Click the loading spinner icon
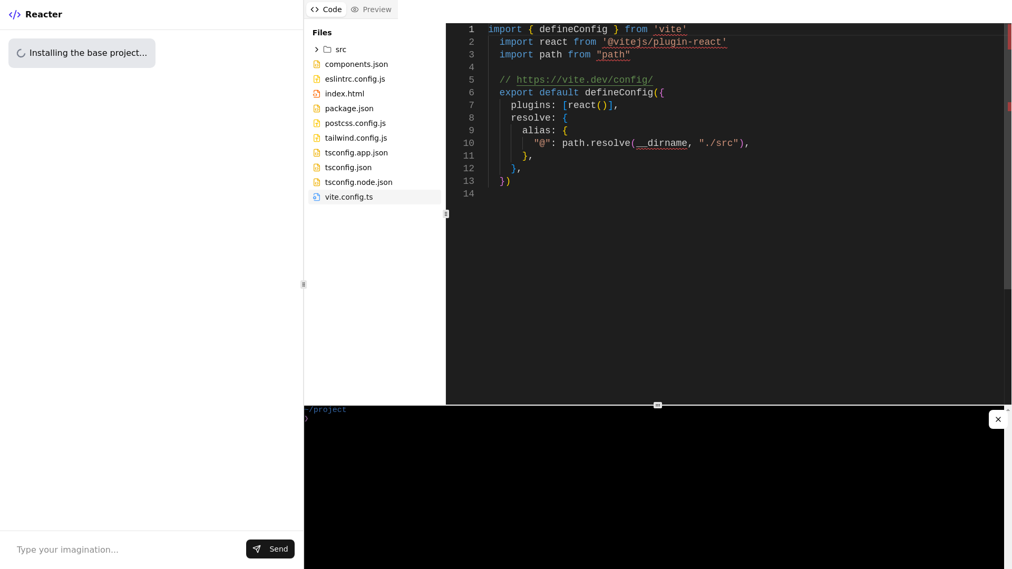Screen dimensions: 1012x569 tap(21, 53)
